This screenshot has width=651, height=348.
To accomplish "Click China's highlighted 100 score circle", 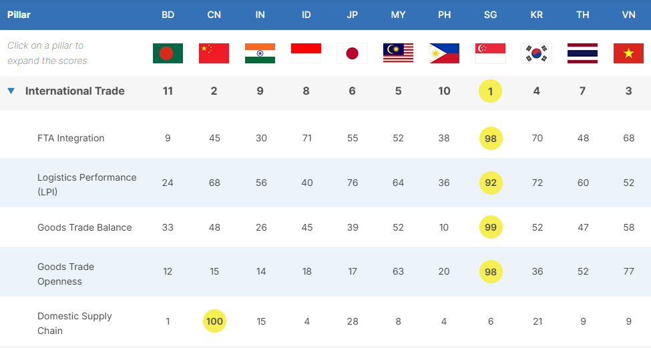I will pyautogui.click(x=214, y=321).
